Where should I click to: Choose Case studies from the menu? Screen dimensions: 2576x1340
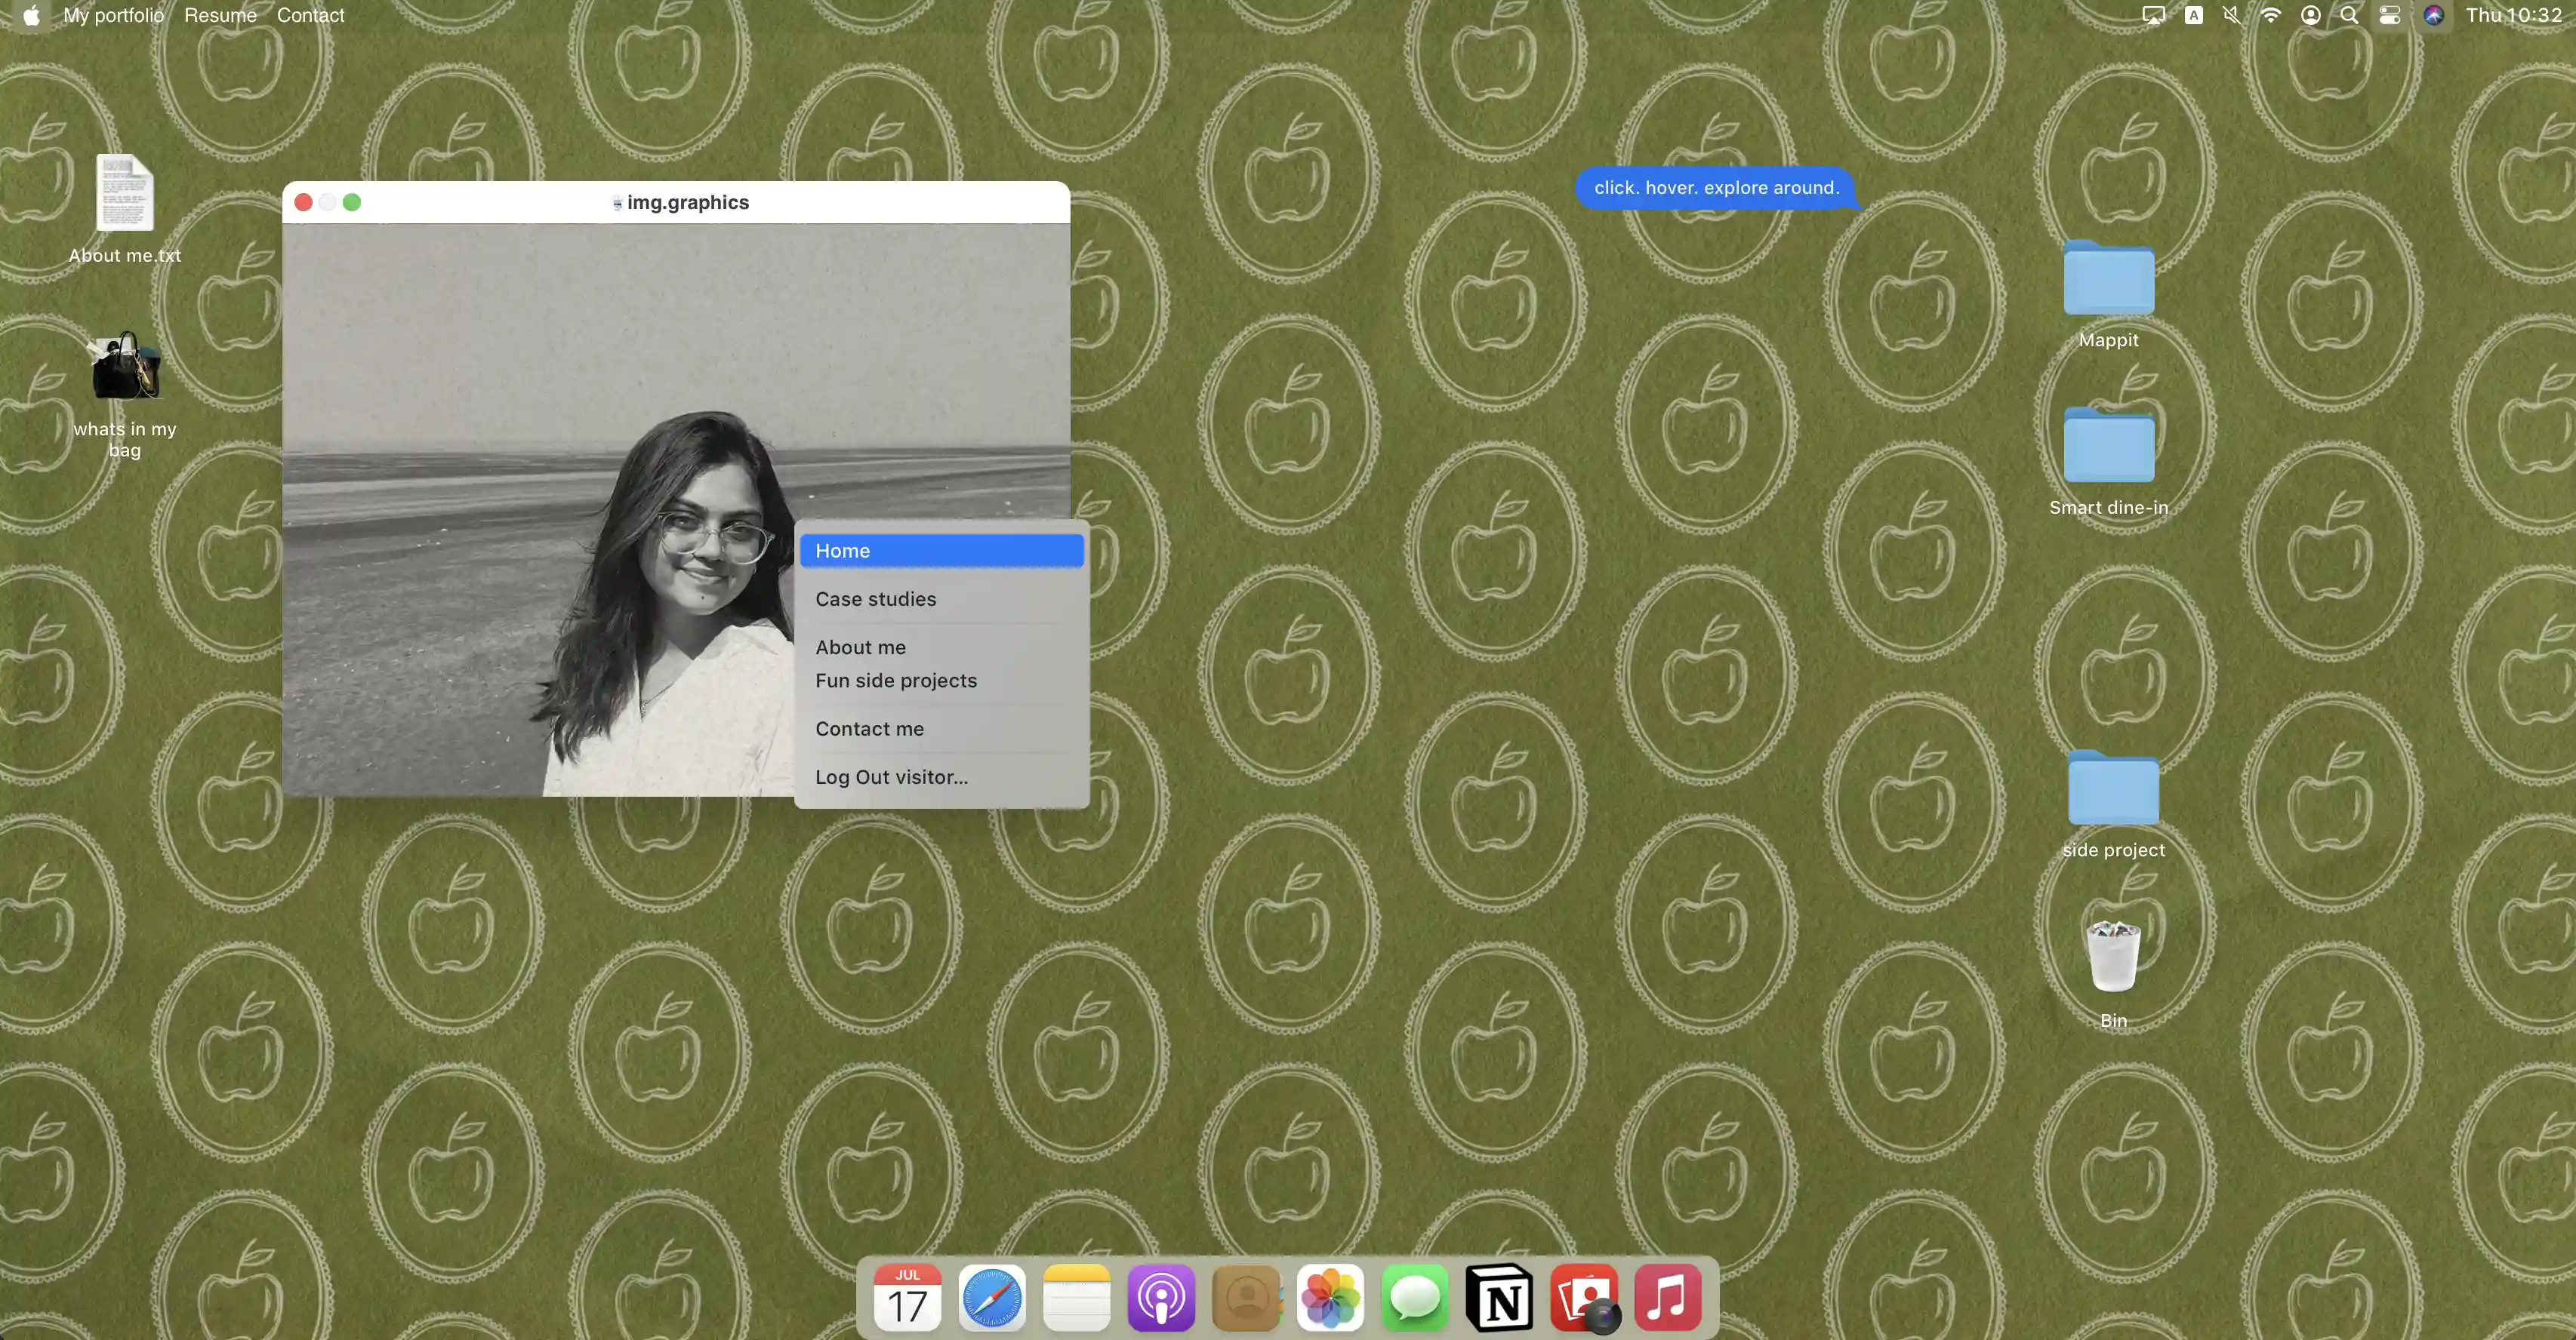941,598
